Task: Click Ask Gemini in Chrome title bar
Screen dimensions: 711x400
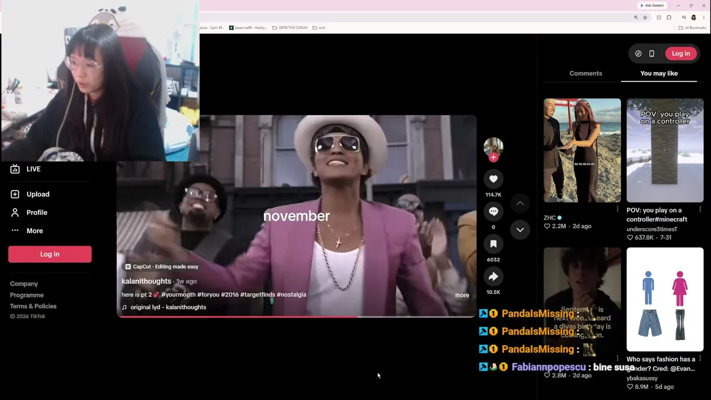Action: (652, 5)
